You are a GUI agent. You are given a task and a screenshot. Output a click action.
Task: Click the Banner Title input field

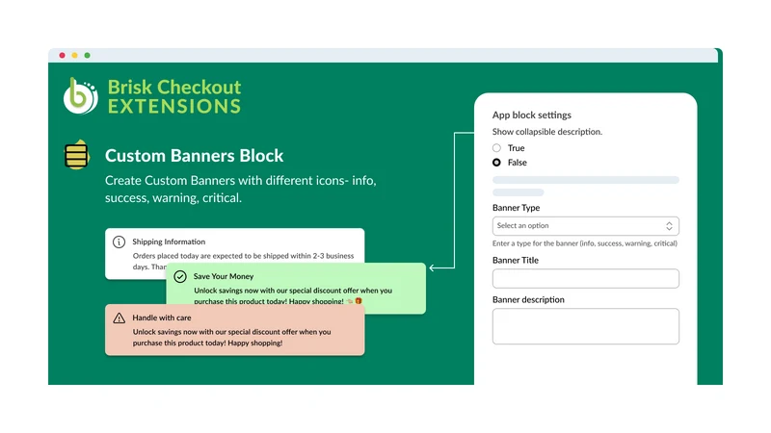pyautogui.click(x=586, y=278)
